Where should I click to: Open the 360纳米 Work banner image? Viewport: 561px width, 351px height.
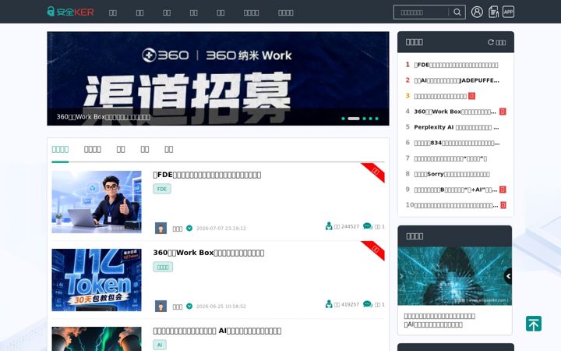218,79
